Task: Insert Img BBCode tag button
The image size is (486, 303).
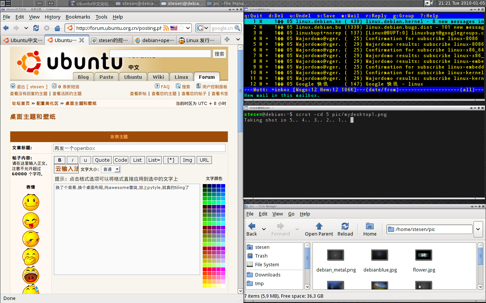Action: (188, 160)
